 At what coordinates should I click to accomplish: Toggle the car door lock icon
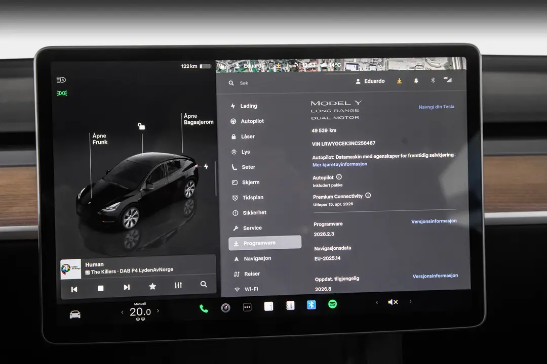click(x=141, y=126)
